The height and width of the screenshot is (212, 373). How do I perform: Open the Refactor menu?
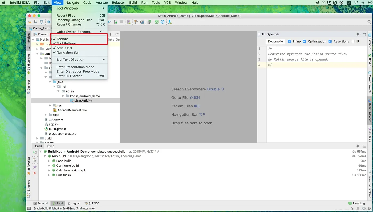119,3
